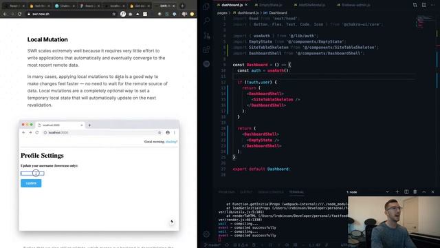Open editor More Actions ellipsis menu
Viewport: 440px width, 248px height.
[432, 5]
